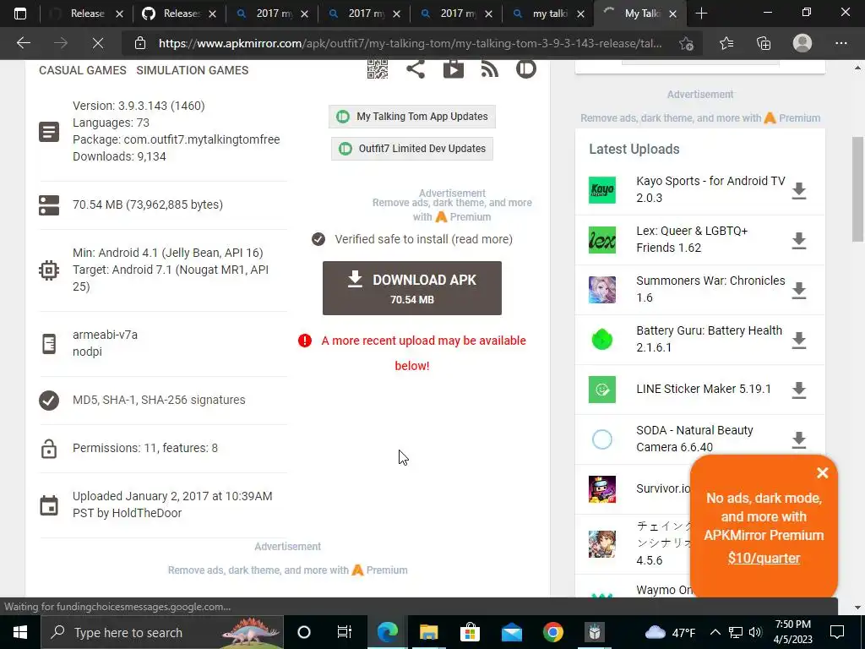This screenshot has width=865, height=649.
Task: Open browser Settings and more menu
Action: coord(841,43)
